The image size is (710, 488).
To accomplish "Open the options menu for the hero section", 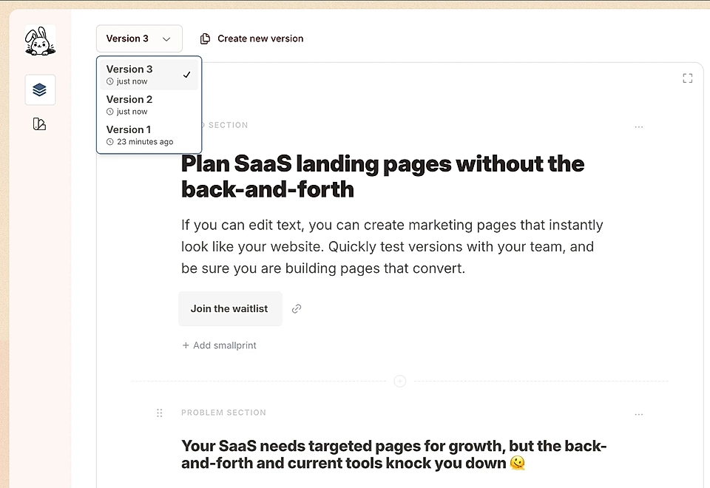I will point(638,126).
